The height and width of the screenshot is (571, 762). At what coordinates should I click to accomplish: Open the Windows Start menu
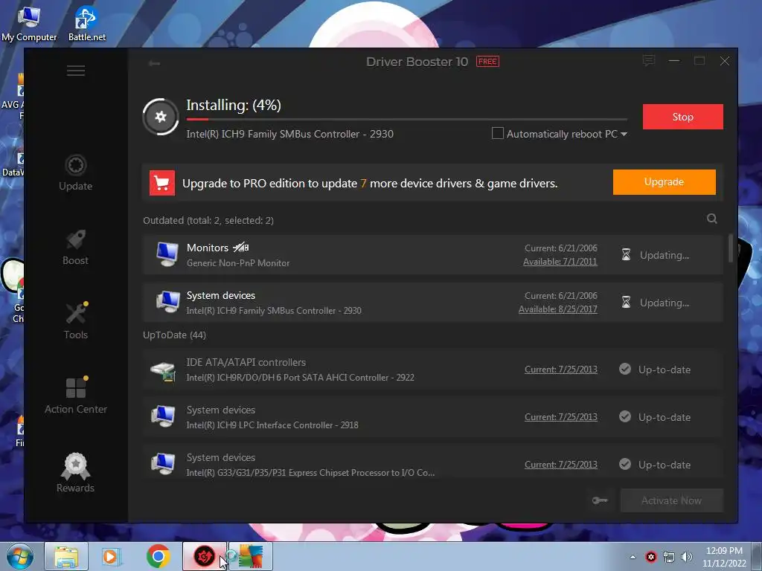[20, 556]
